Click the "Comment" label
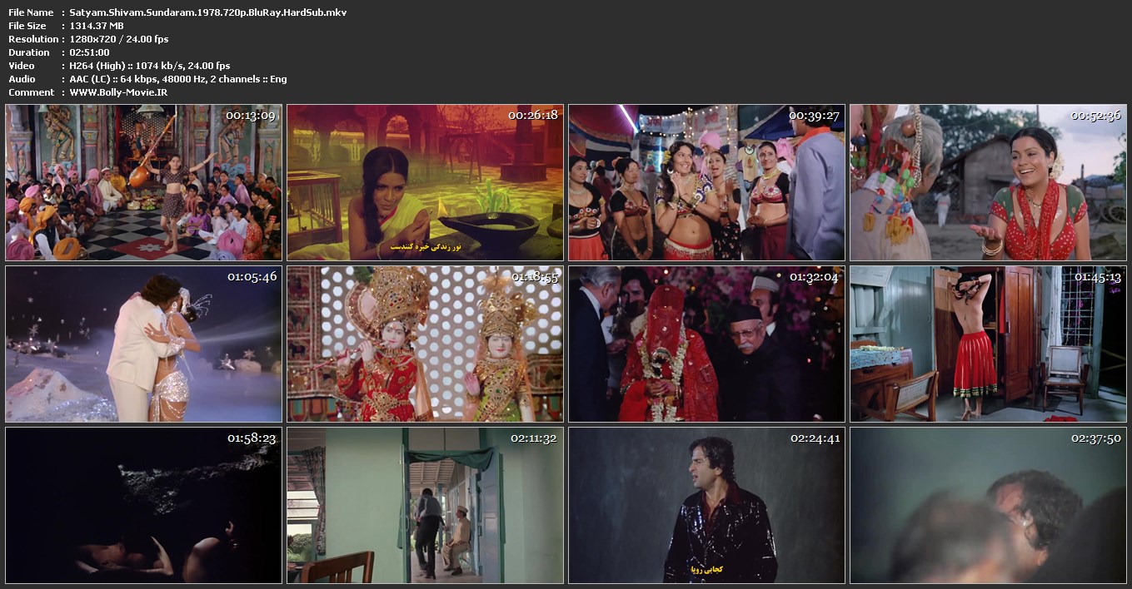Viewport: 1132px width, 589px height. pyautogui.click(x=31, y=92)
